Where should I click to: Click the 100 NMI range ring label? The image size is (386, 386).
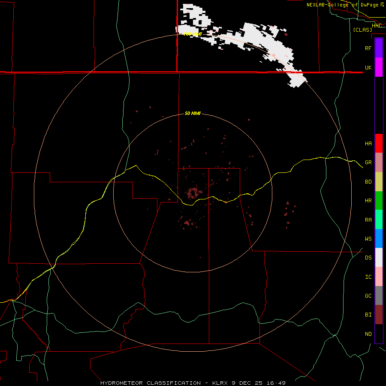[x=193, y=34]
